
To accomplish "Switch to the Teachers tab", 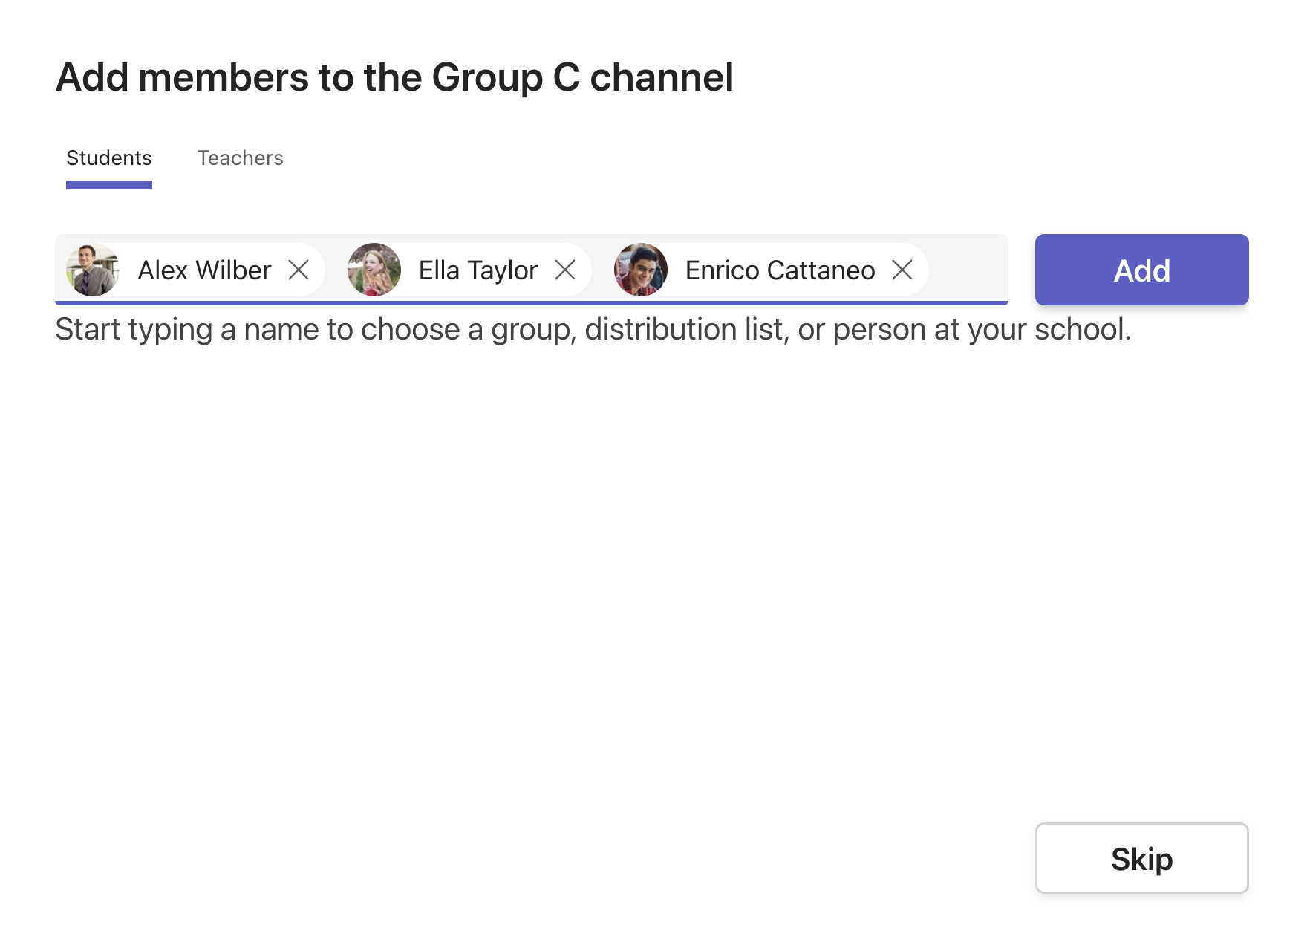I will click(240, 158).
